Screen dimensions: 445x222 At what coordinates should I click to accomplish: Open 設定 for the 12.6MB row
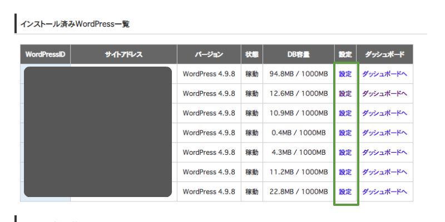click(x=345, y=93)
